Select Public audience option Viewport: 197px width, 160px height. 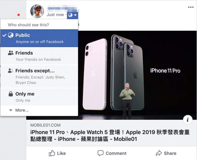[39, 38]
